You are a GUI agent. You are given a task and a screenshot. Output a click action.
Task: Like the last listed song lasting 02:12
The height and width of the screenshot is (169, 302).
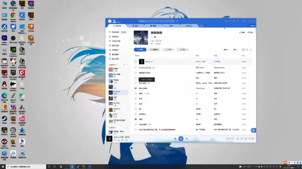(x=136, y=130)
